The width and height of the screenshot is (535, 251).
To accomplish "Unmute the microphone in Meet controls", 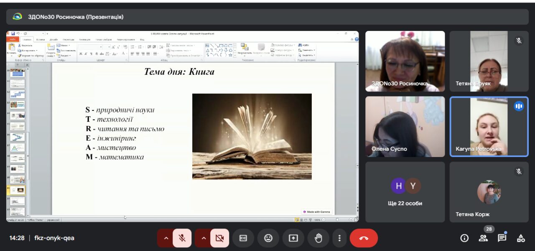I will [x=182, y=238].
